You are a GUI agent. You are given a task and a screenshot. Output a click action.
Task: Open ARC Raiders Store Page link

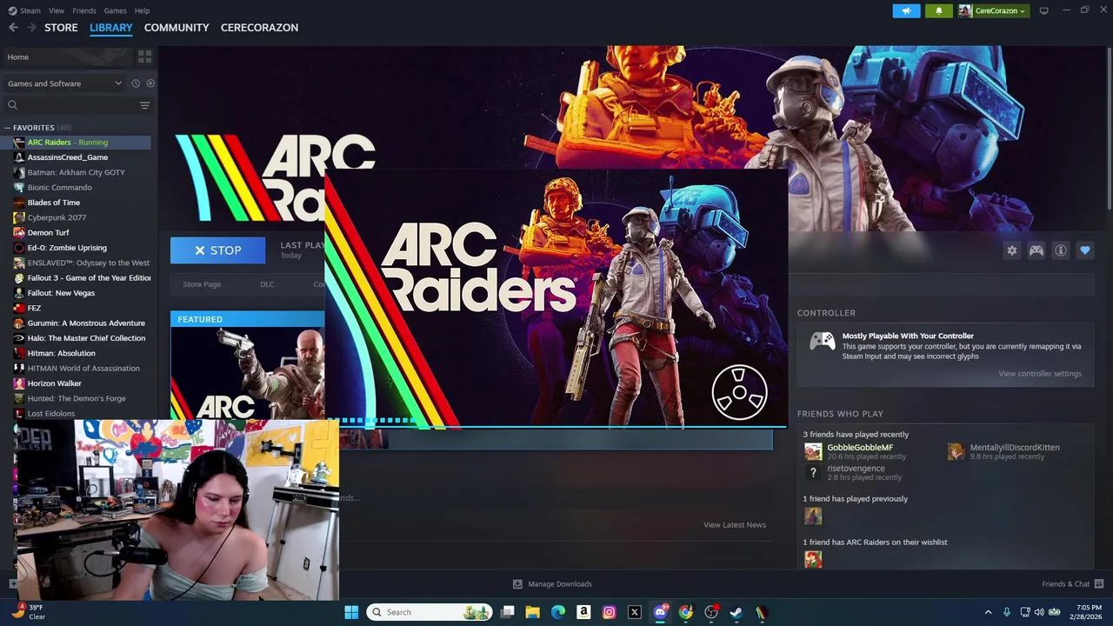(x=202, y=284)
